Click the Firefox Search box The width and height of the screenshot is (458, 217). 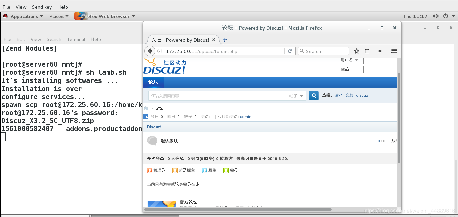click(x=324, y=51)
